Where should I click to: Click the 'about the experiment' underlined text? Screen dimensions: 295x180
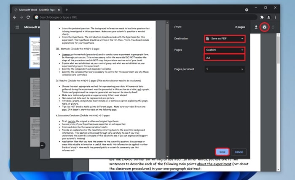click(214, 164)
